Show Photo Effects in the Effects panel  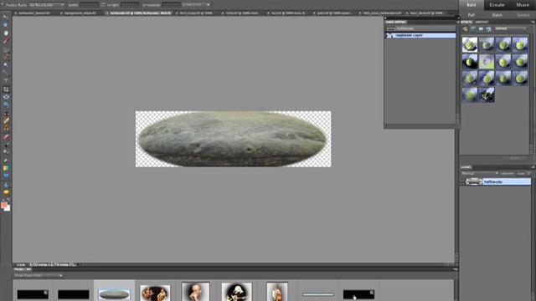[481, 29]
